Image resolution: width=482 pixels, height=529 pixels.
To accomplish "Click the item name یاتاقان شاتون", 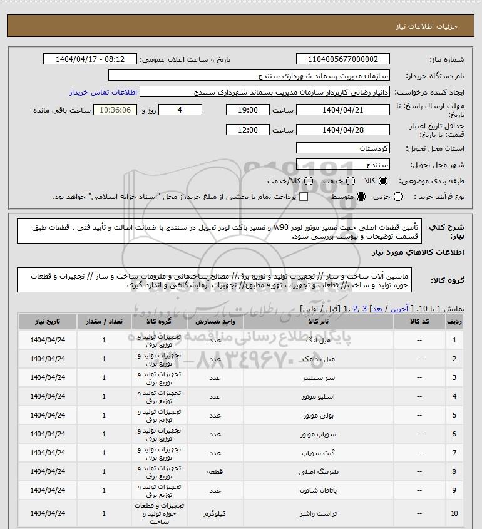I will (319, 491).
